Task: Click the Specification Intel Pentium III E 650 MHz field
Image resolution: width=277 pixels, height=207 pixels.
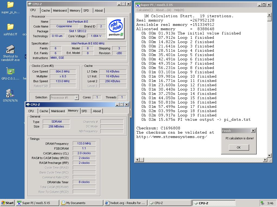Action: click(88, 43)
